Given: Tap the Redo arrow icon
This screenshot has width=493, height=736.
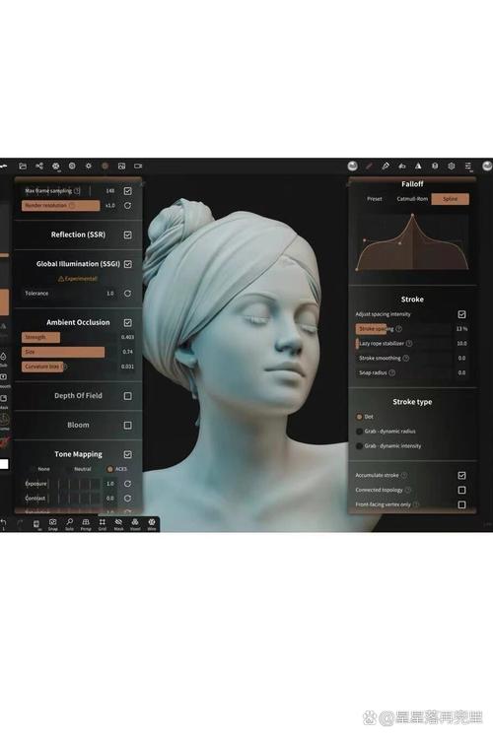Looking at the screenshot, I should tap(20, 523).
